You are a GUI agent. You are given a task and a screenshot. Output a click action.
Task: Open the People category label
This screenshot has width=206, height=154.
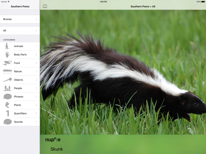coord(18,88)
